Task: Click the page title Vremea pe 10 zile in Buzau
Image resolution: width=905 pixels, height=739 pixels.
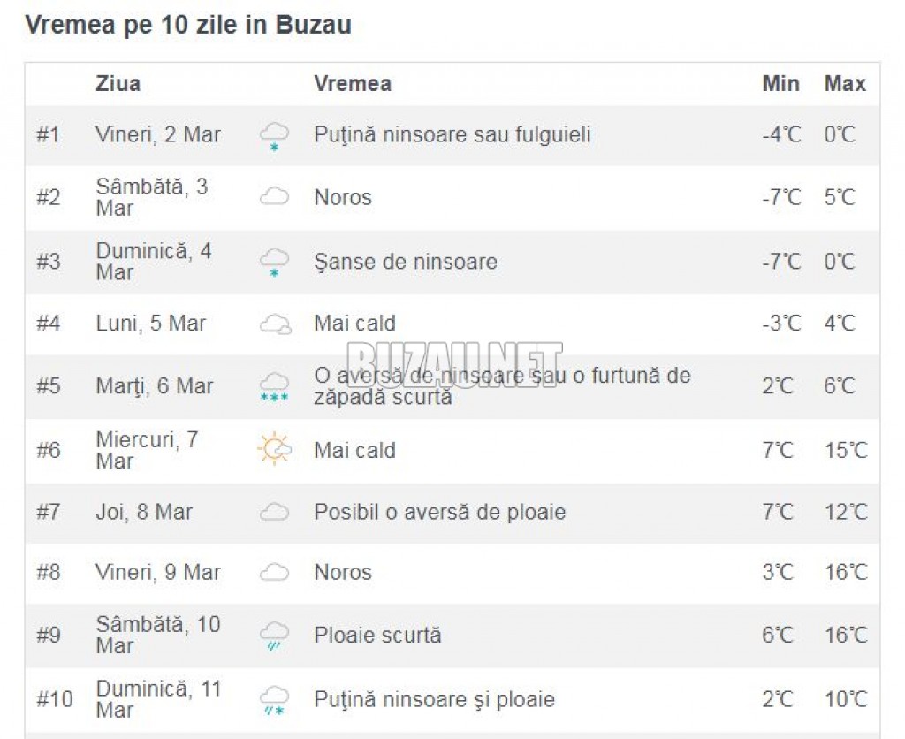Action: pyautogui.click(x=188, y=25)
